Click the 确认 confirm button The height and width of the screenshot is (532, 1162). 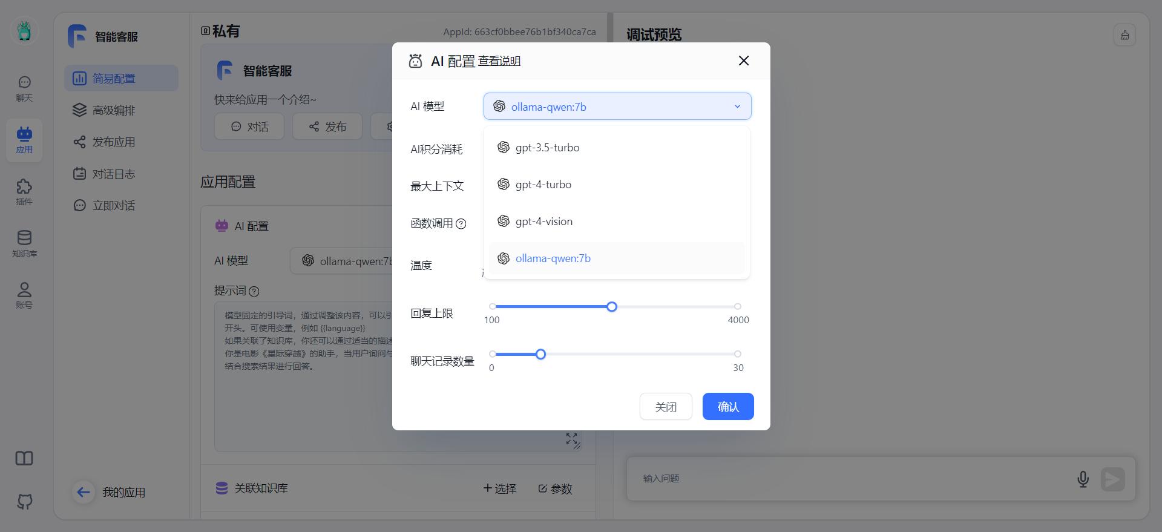[x=727, y=407]
